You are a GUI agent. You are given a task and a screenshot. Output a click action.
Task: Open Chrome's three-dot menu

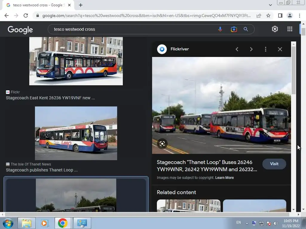pyautogui.click(x=299, y=16)
